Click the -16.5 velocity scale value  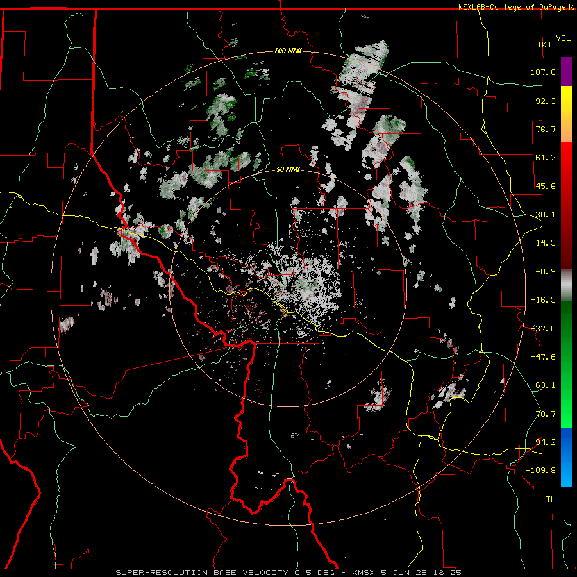(x=543, y=300)
